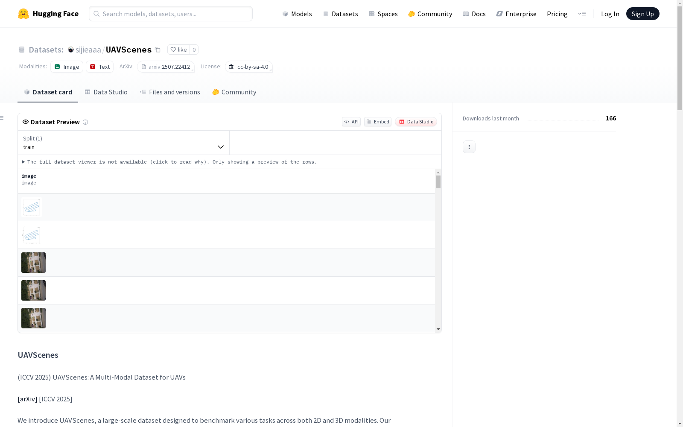Open Docs in the top navigation
This screenshot has height=427, width=683.
(474, 14)
